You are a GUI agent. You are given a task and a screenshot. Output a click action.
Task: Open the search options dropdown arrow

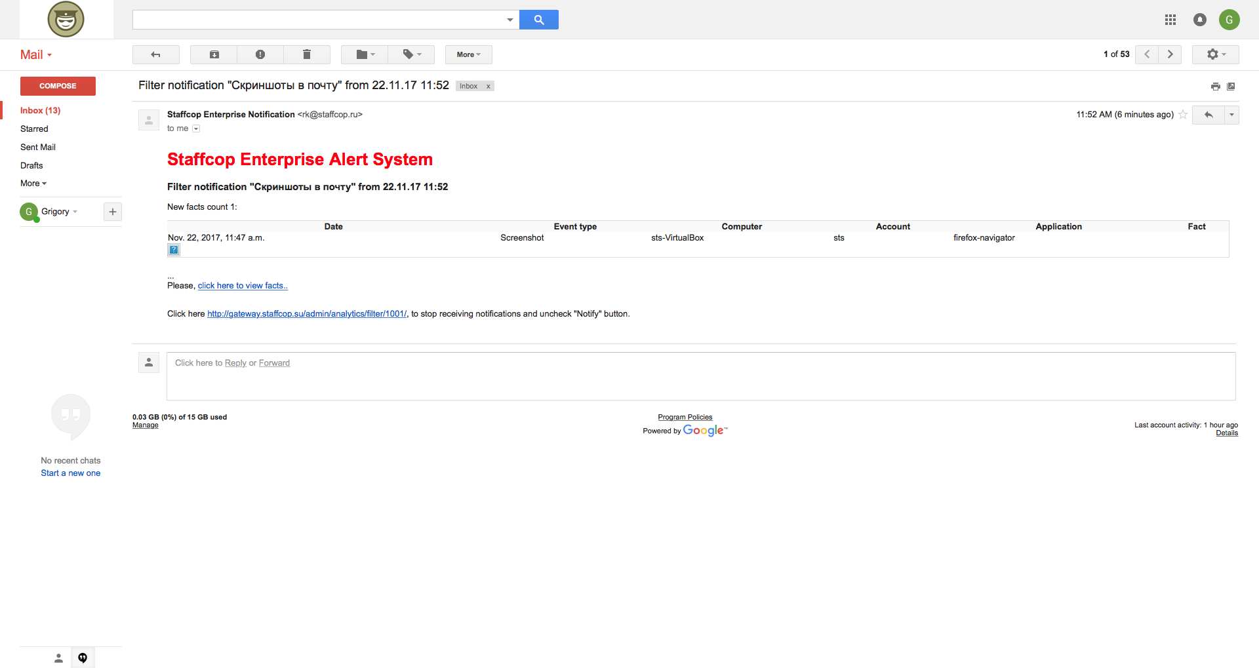point(510,20)
